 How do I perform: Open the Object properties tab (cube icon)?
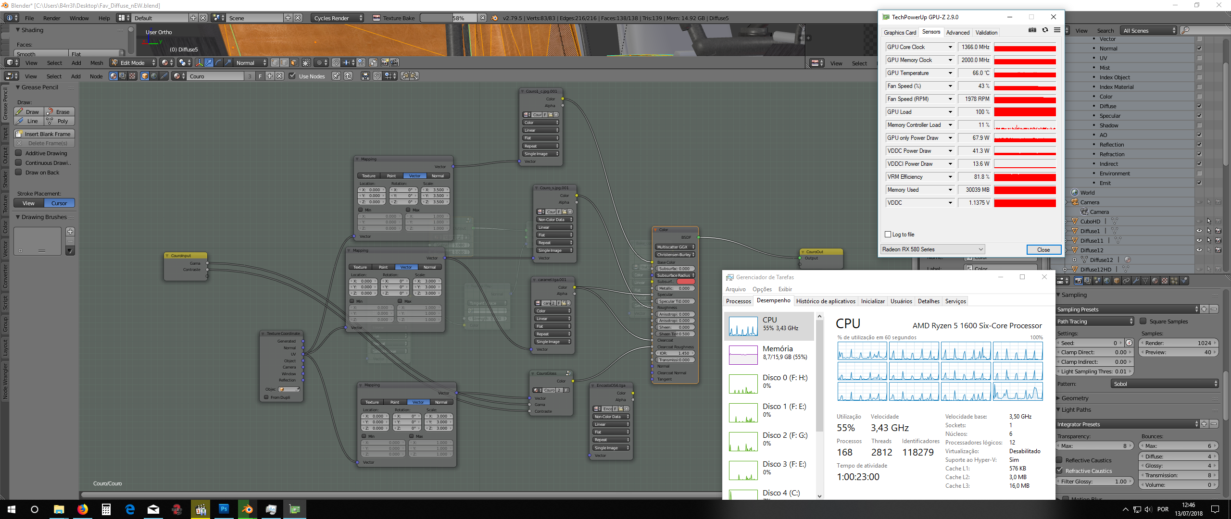(1117, 281)
